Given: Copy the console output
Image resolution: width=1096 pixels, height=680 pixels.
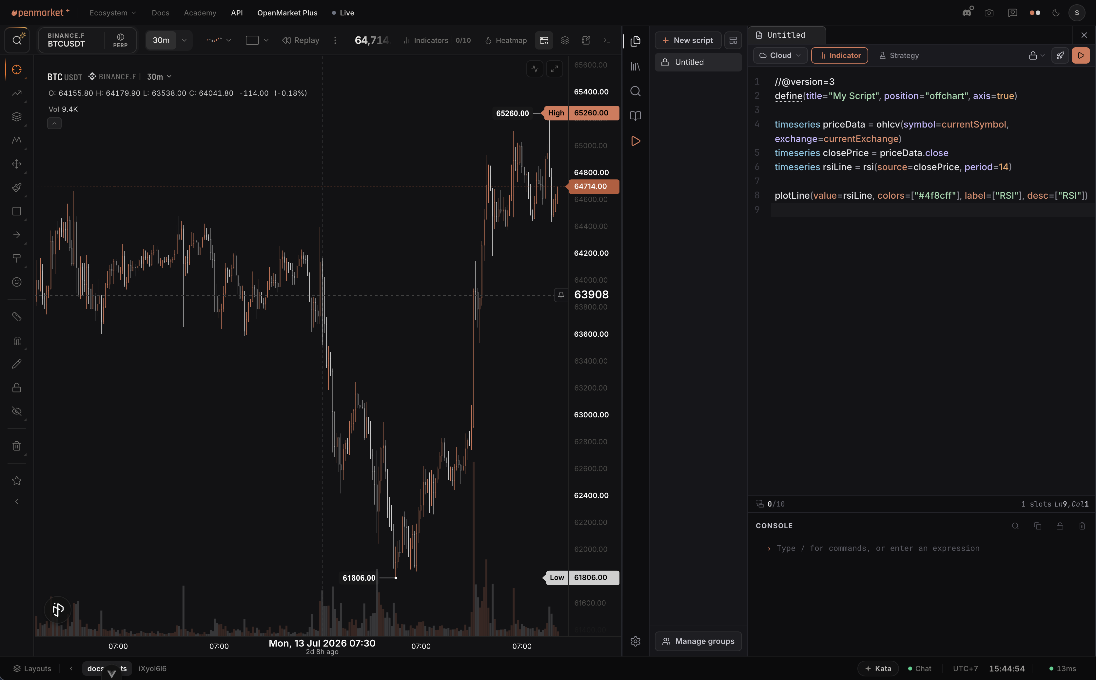Looking at the screenshot, I should point(1038,526).
